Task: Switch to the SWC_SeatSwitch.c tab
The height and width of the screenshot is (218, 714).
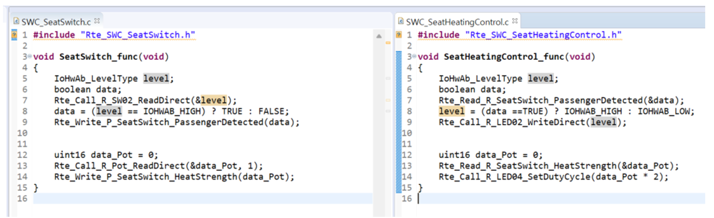Action: tap(56, 22)
